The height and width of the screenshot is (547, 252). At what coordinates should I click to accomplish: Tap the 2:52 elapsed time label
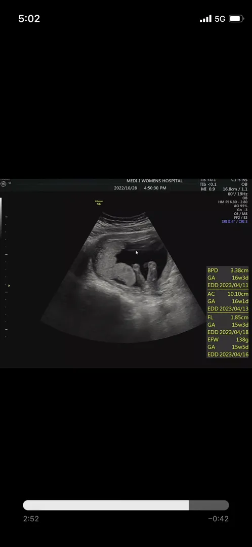pos(31,519)
